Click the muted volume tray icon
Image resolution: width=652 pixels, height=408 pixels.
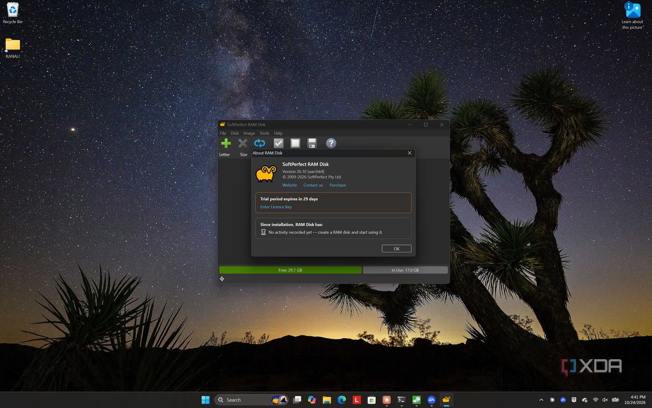click(605, 400)
